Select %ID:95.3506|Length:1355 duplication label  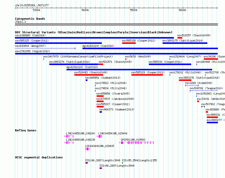139,160
